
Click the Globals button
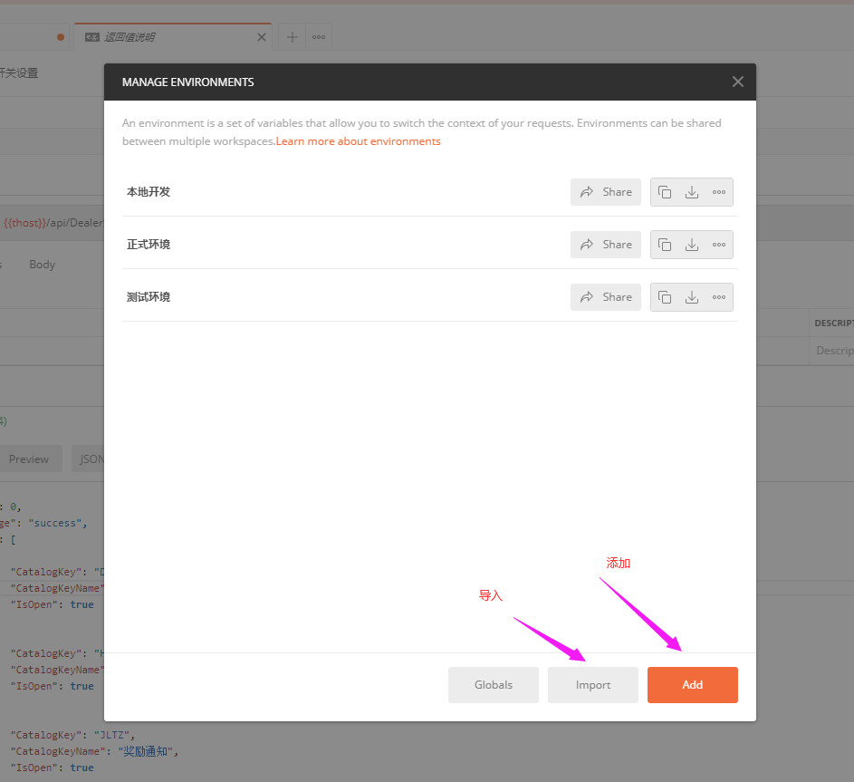494,685
